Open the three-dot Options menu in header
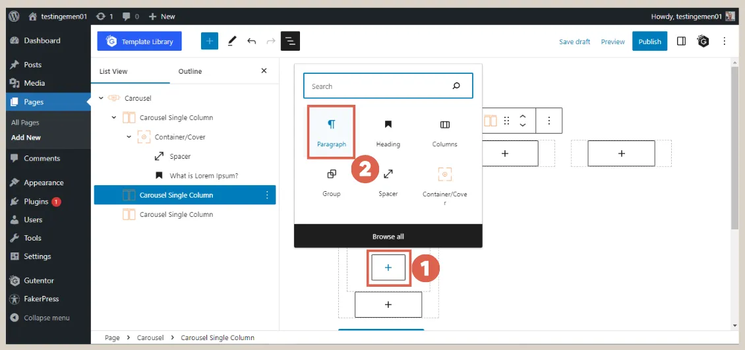Viewport: 745px width, 350px height. (724, 42)
